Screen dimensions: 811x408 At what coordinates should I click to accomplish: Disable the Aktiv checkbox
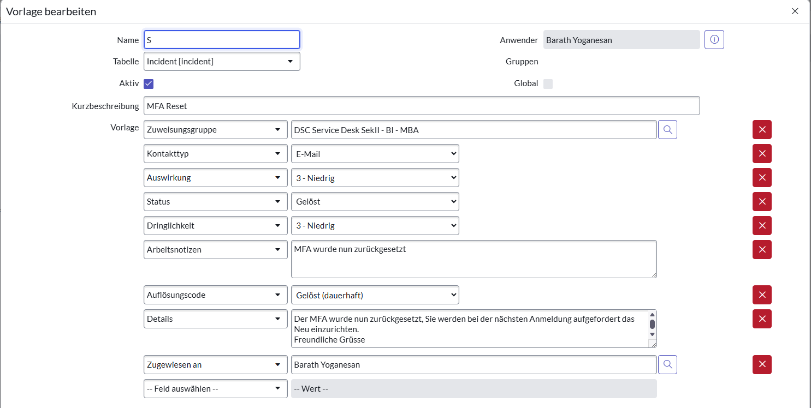[148, 83]
